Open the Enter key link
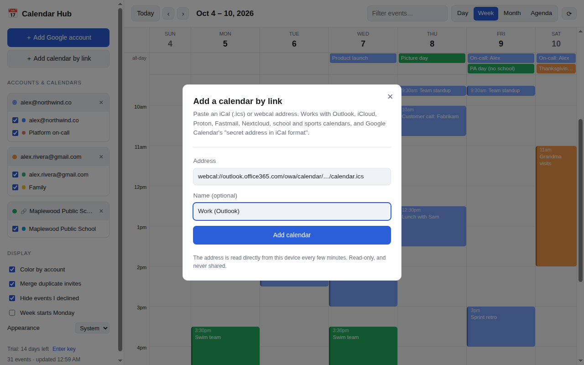 (x=64, y=349)
